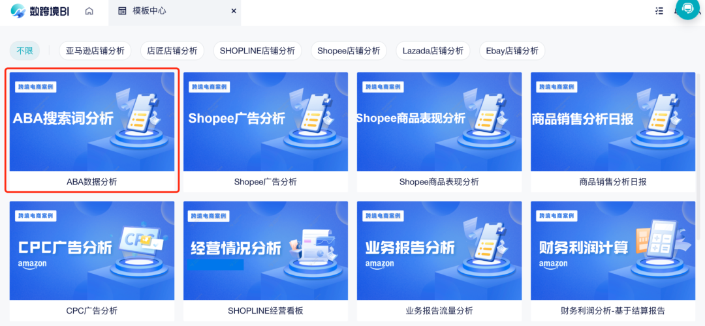Click the ABA数据分析 caption
The image size is (705, 326).
tap(92, 182)
